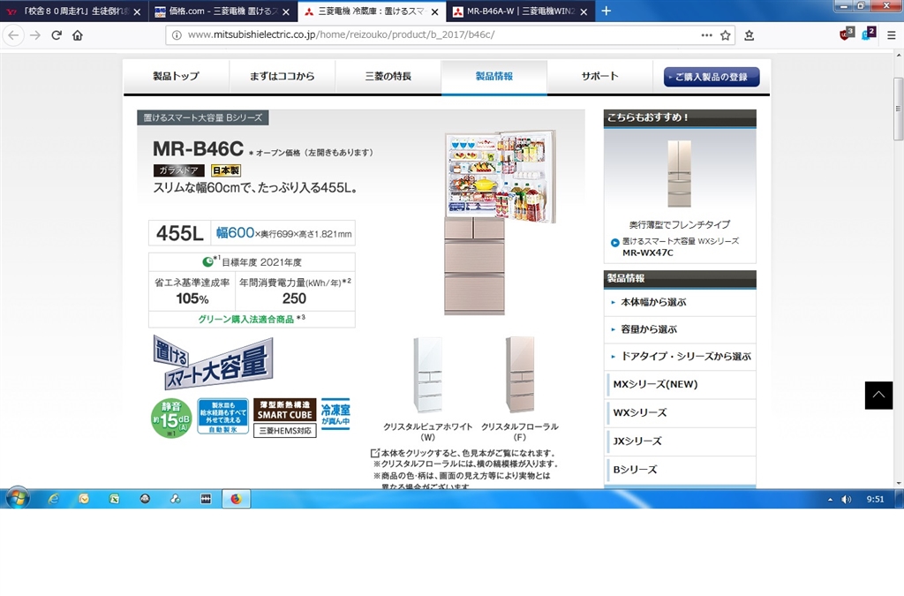Reload the page with refresh icon
This screenshot has width=904, height=596.
[x=56, y=35]
